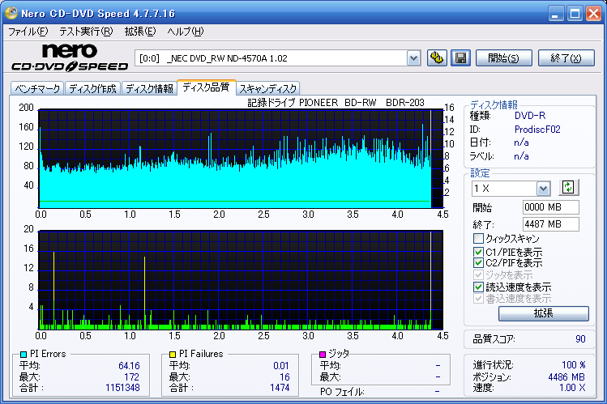Screen dimensions: 607x404
Task: Switch to the ディスク情報 tab
Action: (149, 88)
